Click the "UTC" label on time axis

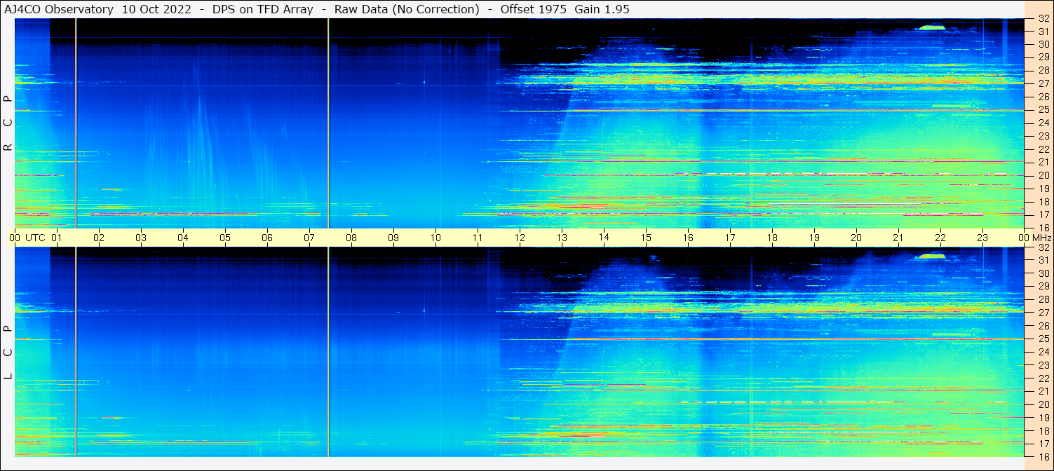coord(36,238)
